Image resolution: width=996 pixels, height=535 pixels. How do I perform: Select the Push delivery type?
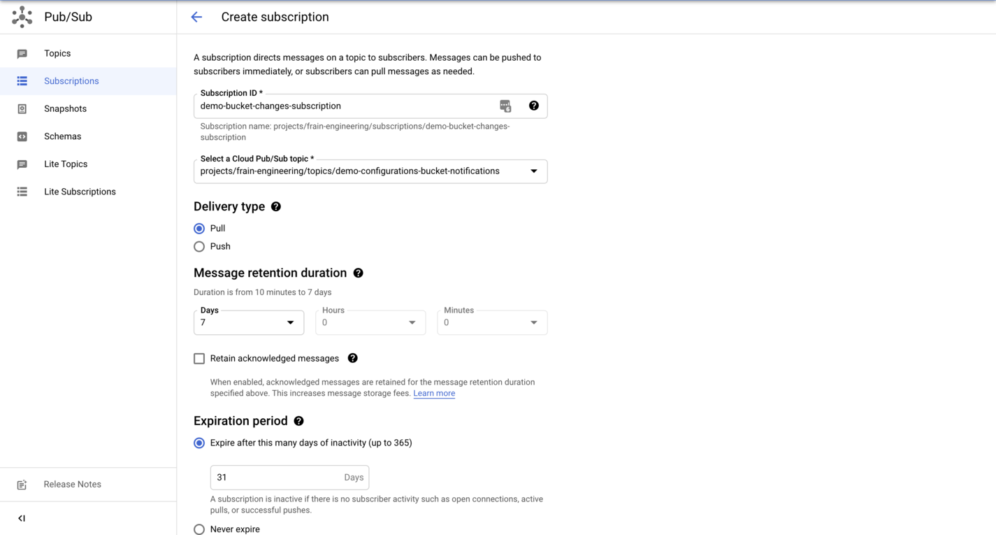[199, 246]
